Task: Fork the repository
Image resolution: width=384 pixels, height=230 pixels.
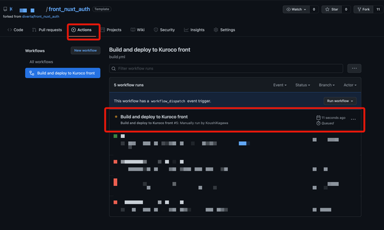Action: [x=364, y=10]
